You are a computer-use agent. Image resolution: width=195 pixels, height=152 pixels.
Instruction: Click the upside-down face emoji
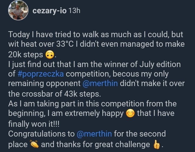pos(50,55)
